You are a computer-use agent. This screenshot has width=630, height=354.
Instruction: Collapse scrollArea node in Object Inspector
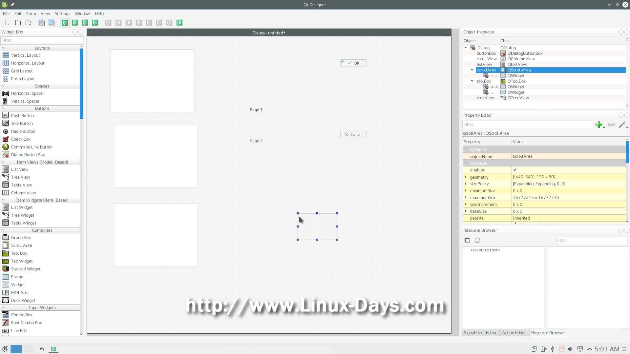coord(472,70)
